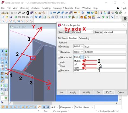
Task: Click the view's horizontal scrollbar thumb
Action: [x=33, y=103]
